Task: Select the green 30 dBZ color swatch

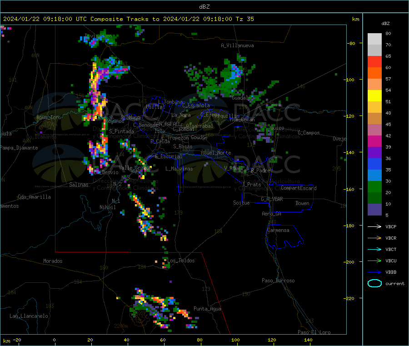Action: click(x=374, y=186)
